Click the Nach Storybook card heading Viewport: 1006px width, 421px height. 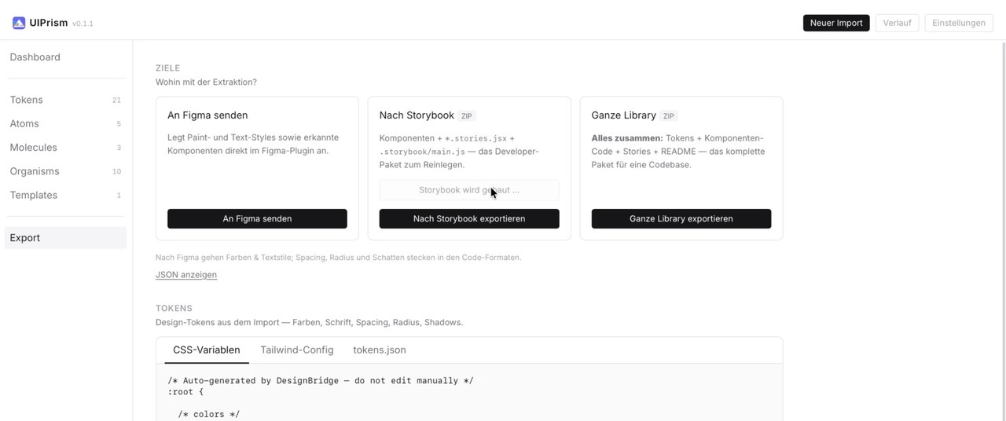point(417,115)
